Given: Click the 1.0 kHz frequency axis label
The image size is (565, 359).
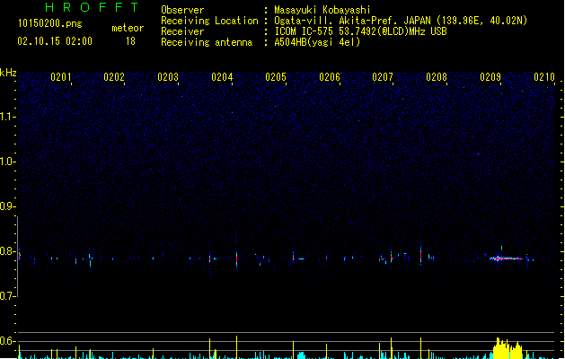Looking at the screenshot, I should (7, 162).
